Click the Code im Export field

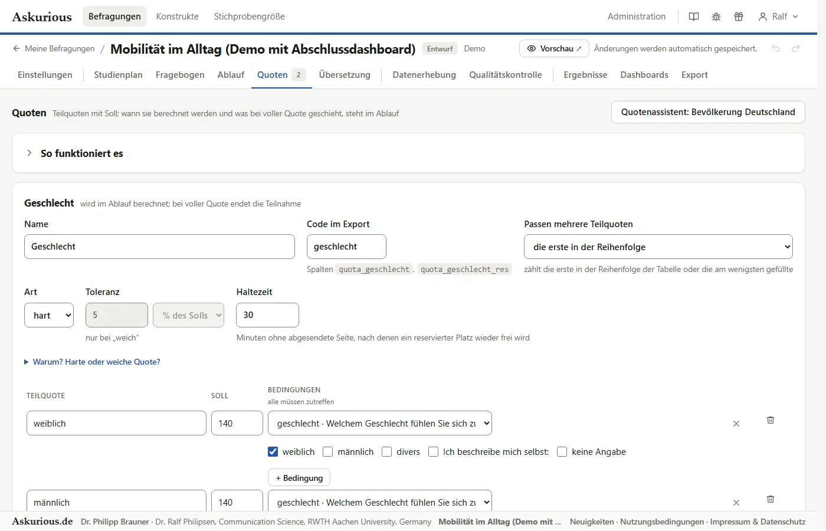tap(346, 247)
